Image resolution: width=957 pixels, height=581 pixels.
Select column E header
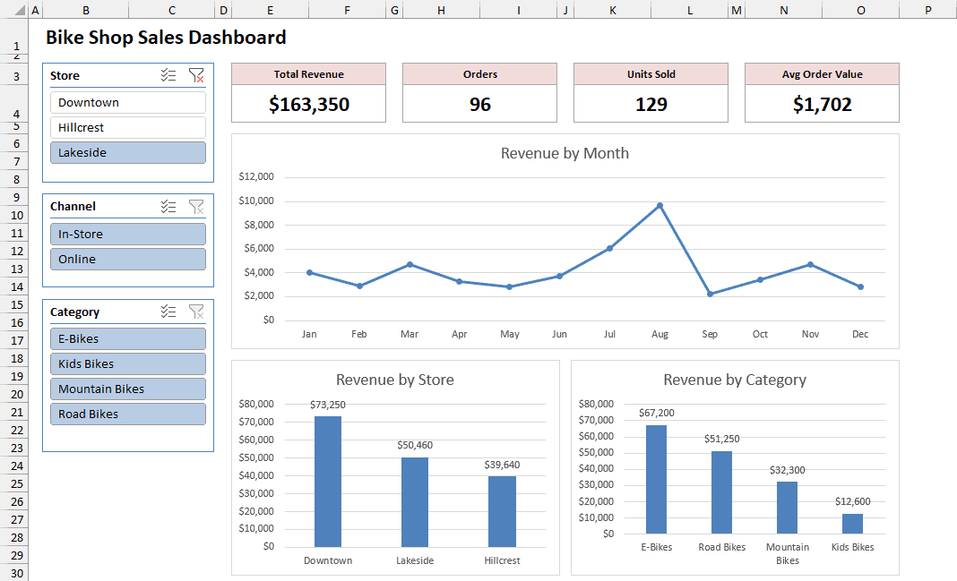point(270,10)
